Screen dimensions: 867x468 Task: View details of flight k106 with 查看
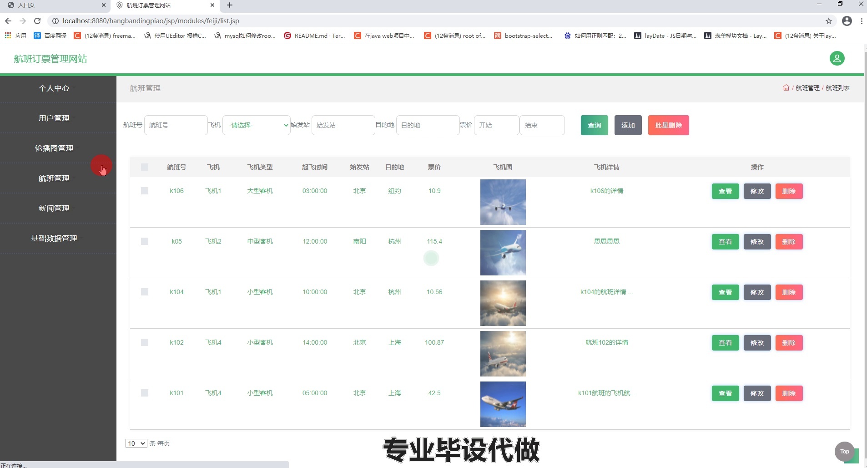[x=726, y=191]
